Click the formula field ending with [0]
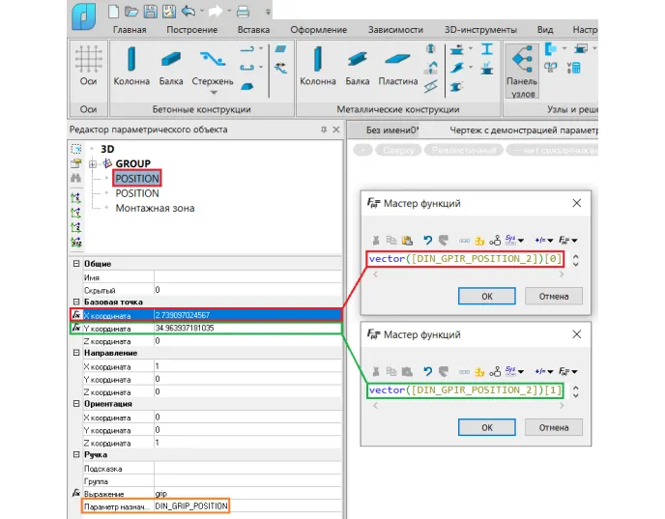Viewport: 665px width, 519px height. click(465, 259)
